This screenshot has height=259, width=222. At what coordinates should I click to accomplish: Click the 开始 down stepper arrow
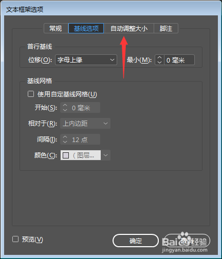click(65, 110)
